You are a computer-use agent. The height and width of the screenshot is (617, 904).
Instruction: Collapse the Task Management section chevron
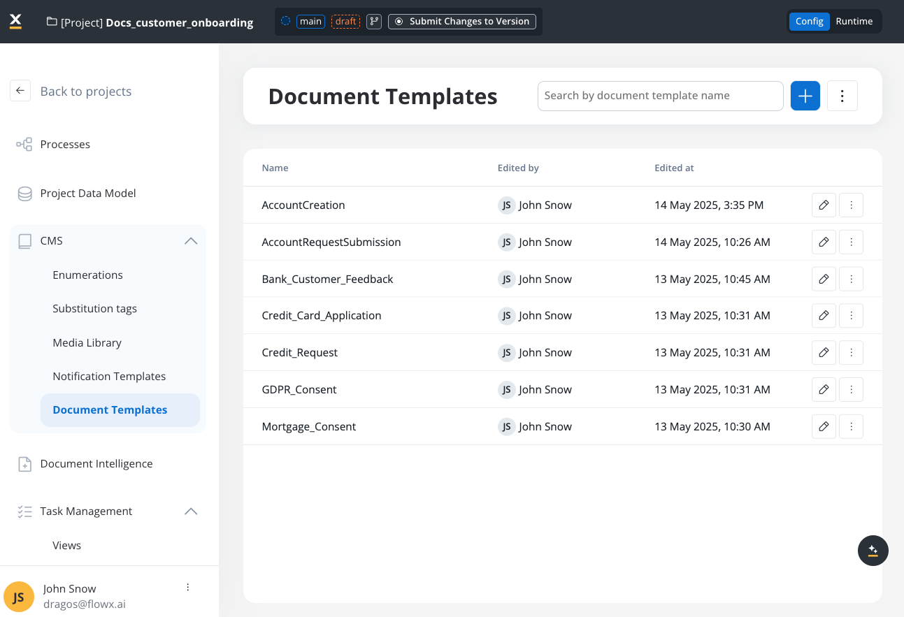point(191,511)
